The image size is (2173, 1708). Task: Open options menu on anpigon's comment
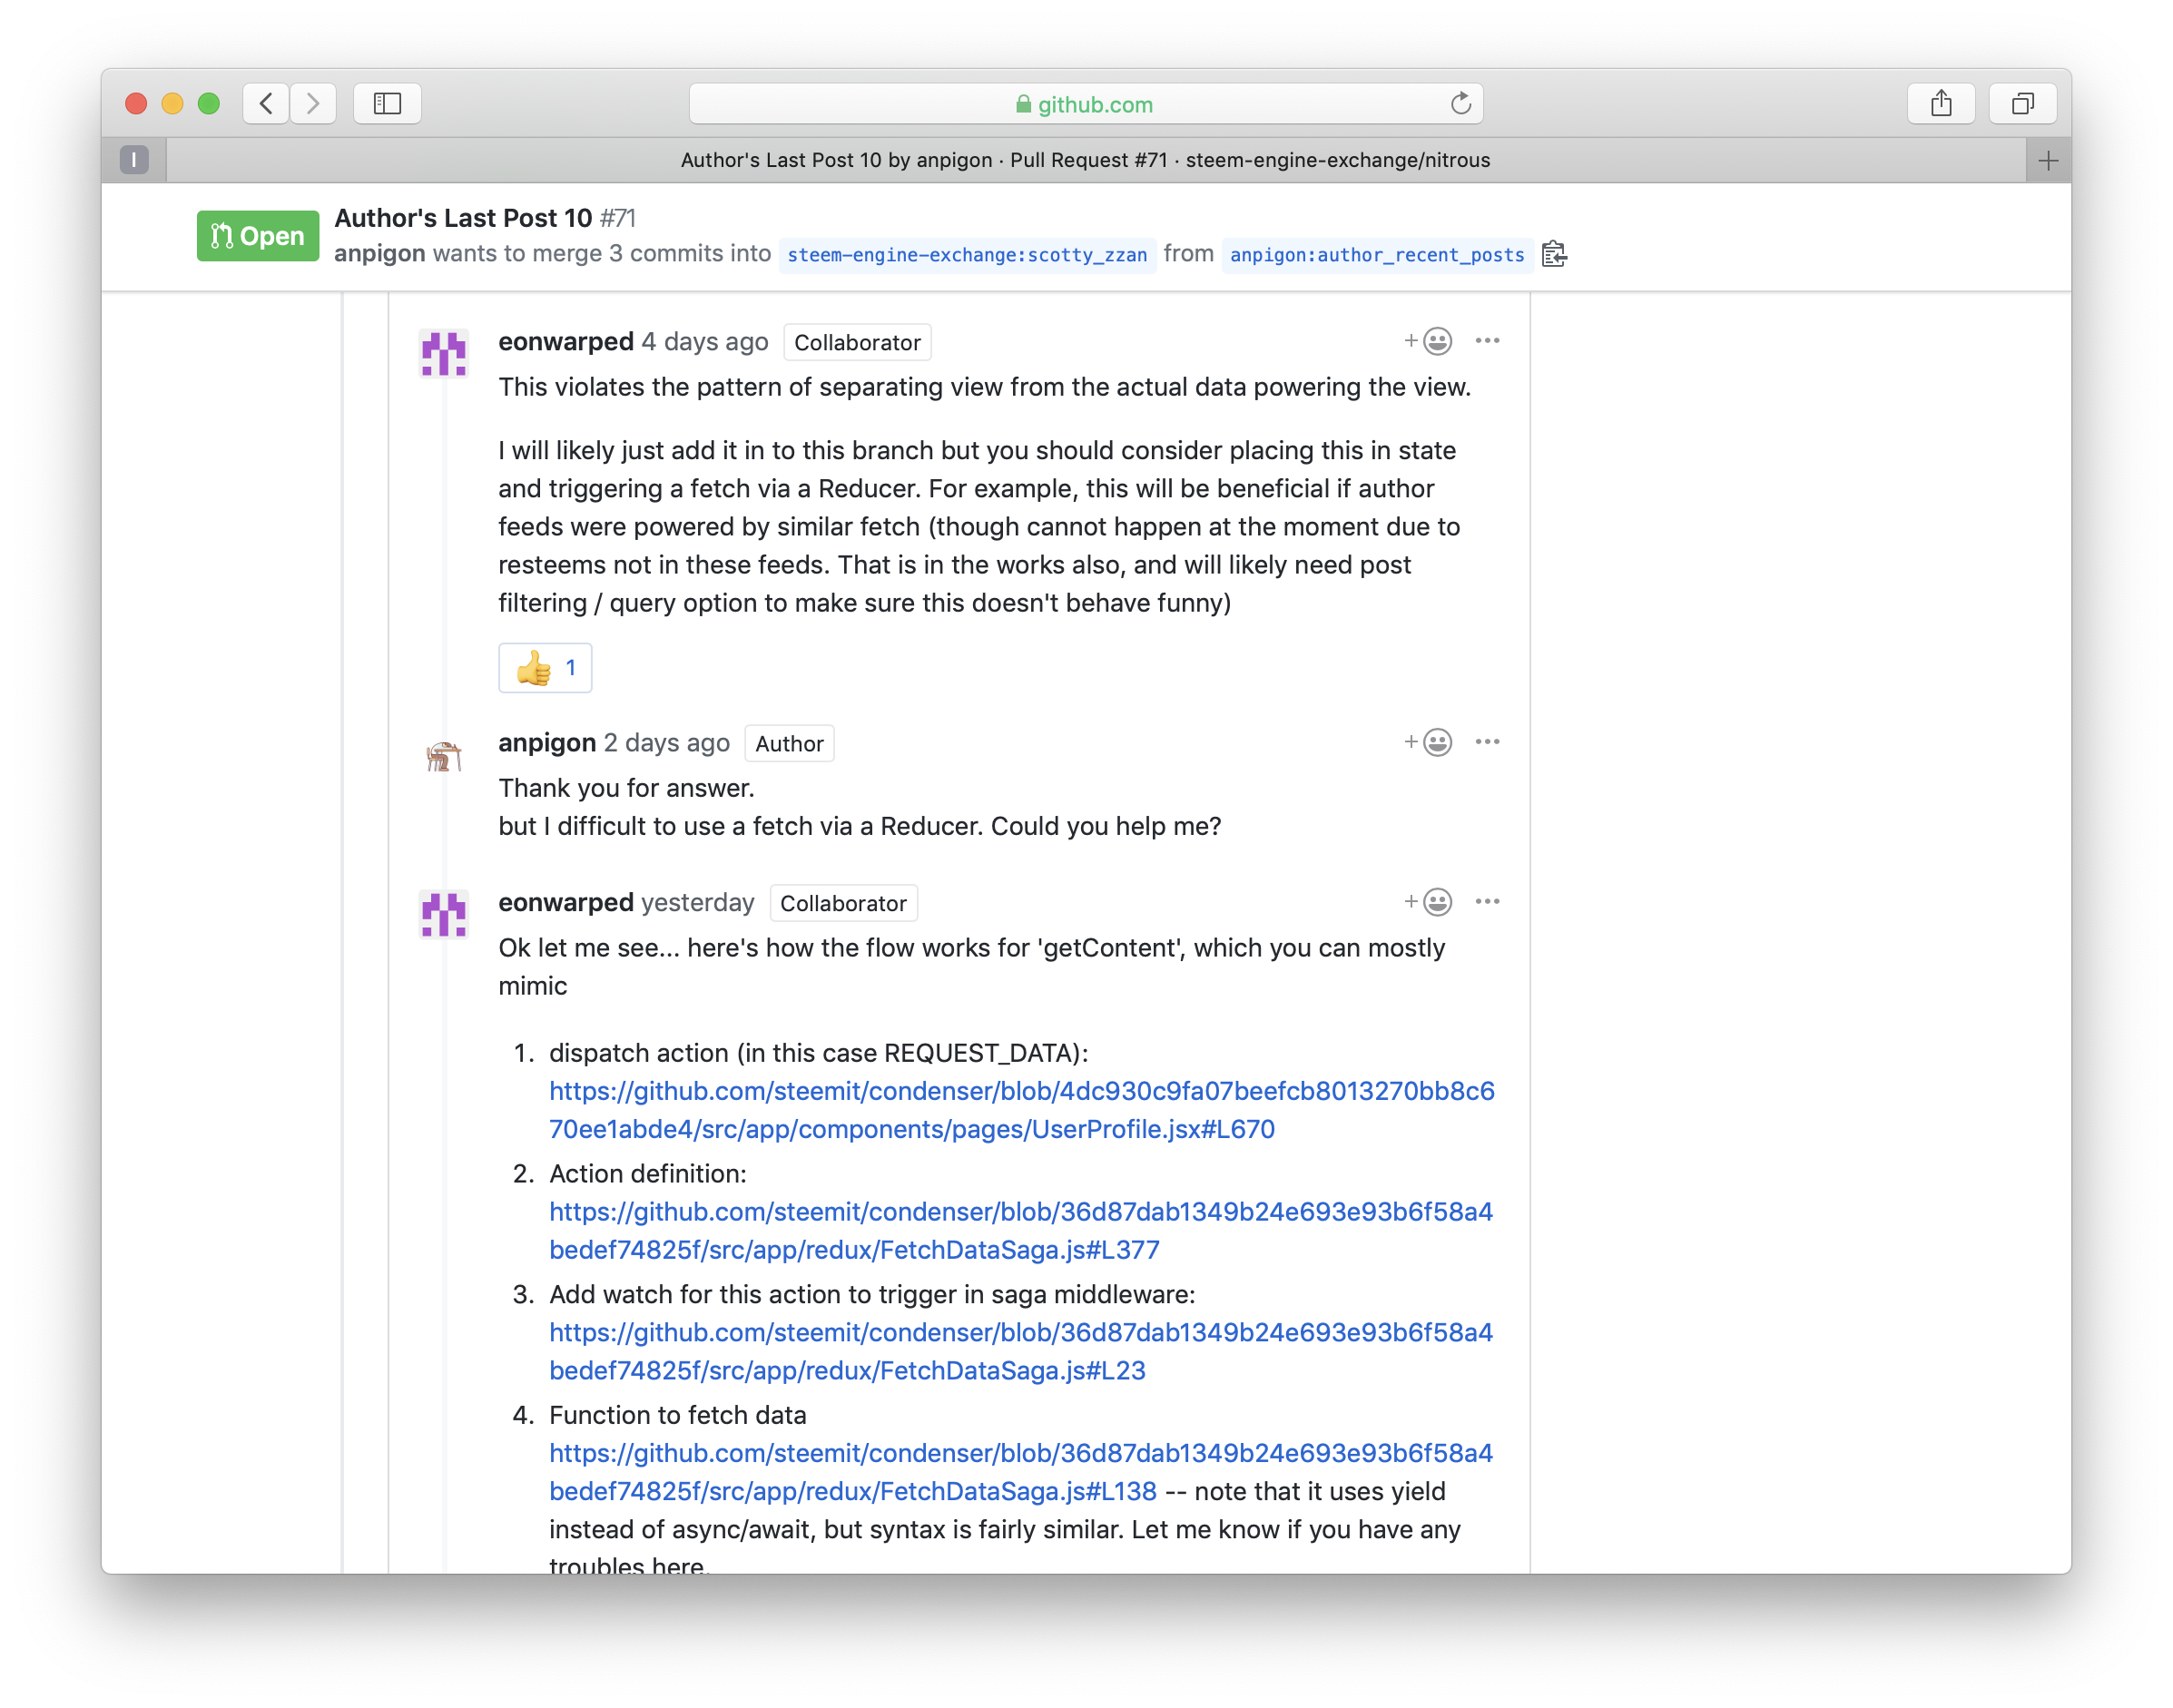point(1487,742)
